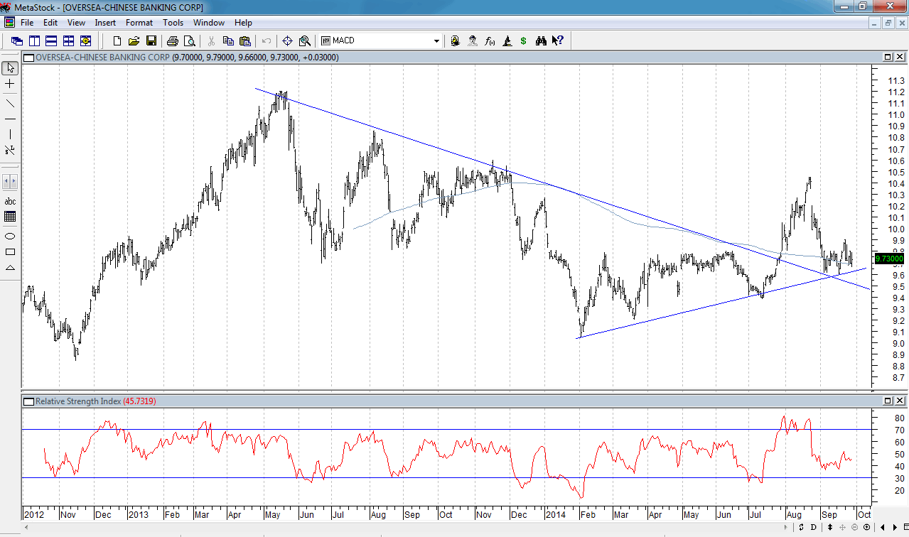Click the D periodicity button on the bottom bar
The width and height of the screenshot is (909, 537).
(813, 527)
